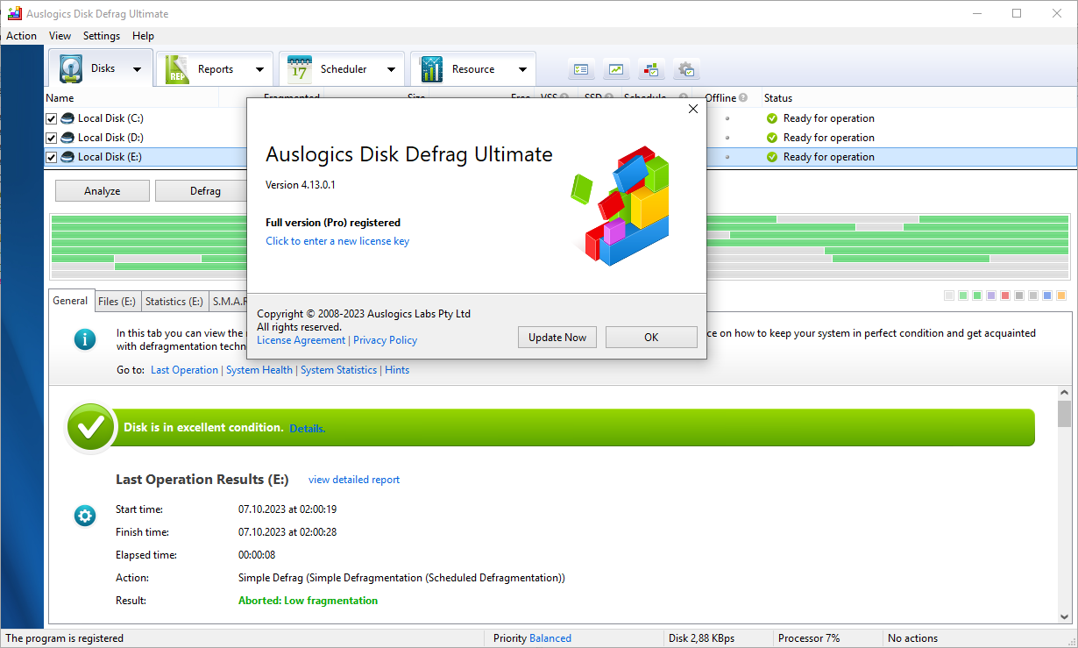Switch to the Files (E:) tab
This screenshot has width=1078, height=648.
117,301
